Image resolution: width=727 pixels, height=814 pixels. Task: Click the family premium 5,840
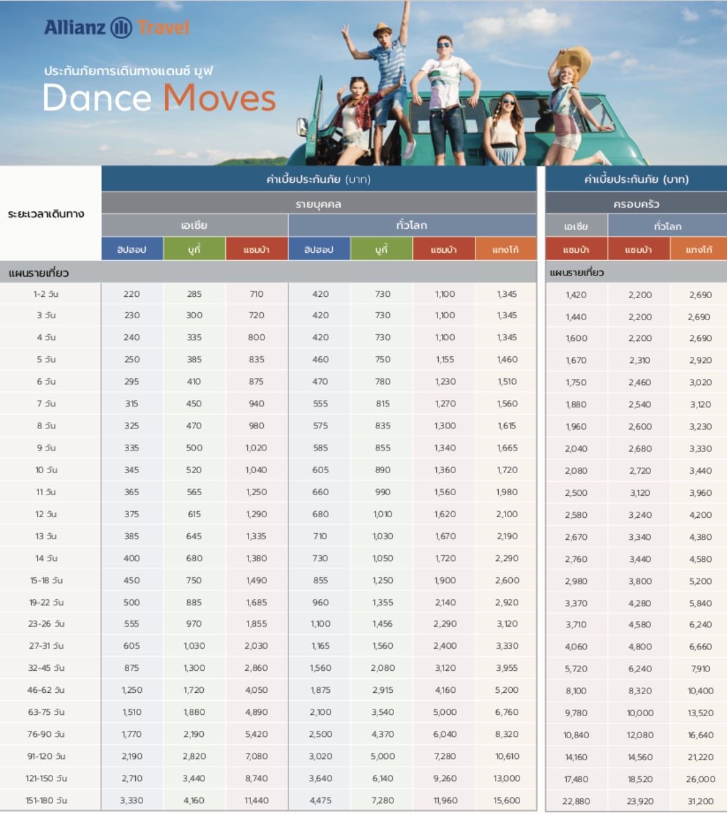tap(700, 603)
